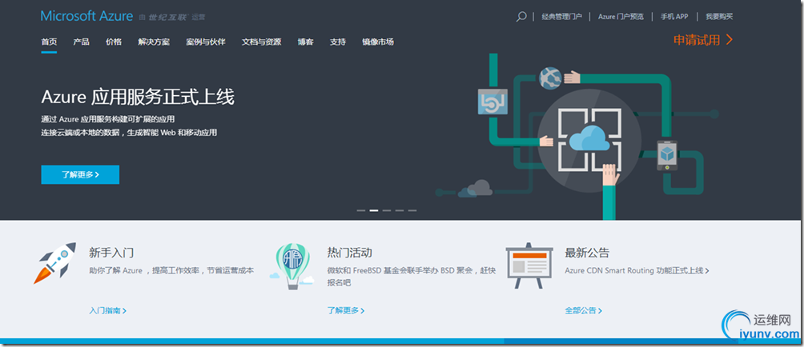Select the fourth carousel slide indicator
This screenshot has height=347, width=804.
pyautogui.click(x=400, y=210)
